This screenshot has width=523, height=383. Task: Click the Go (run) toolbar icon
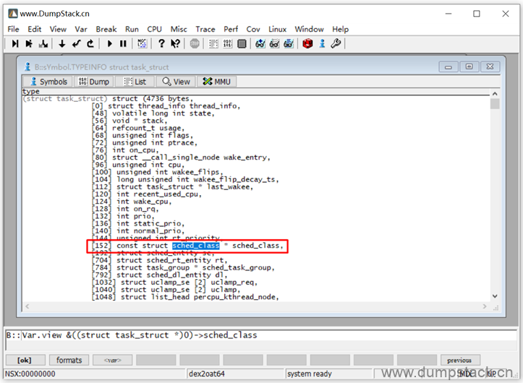click(110, 44)
